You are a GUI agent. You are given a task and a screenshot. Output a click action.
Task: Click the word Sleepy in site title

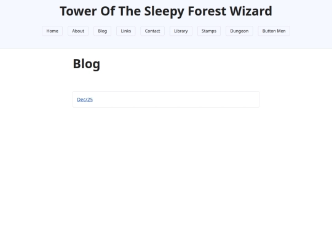coord(164,12)
